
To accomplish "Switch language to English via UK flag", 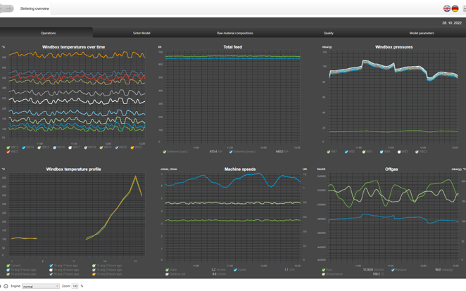I will click(x=447, y=8).
